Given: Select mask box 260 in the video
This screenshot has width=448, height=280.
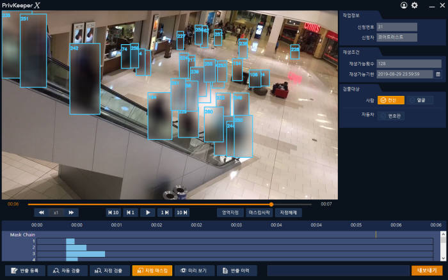Looking at the screenshot, I should point(214,125).
